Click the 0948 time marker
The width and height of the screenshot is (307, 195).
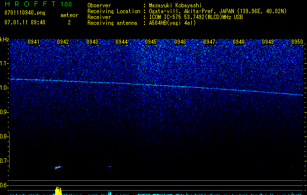coord(239,42)
